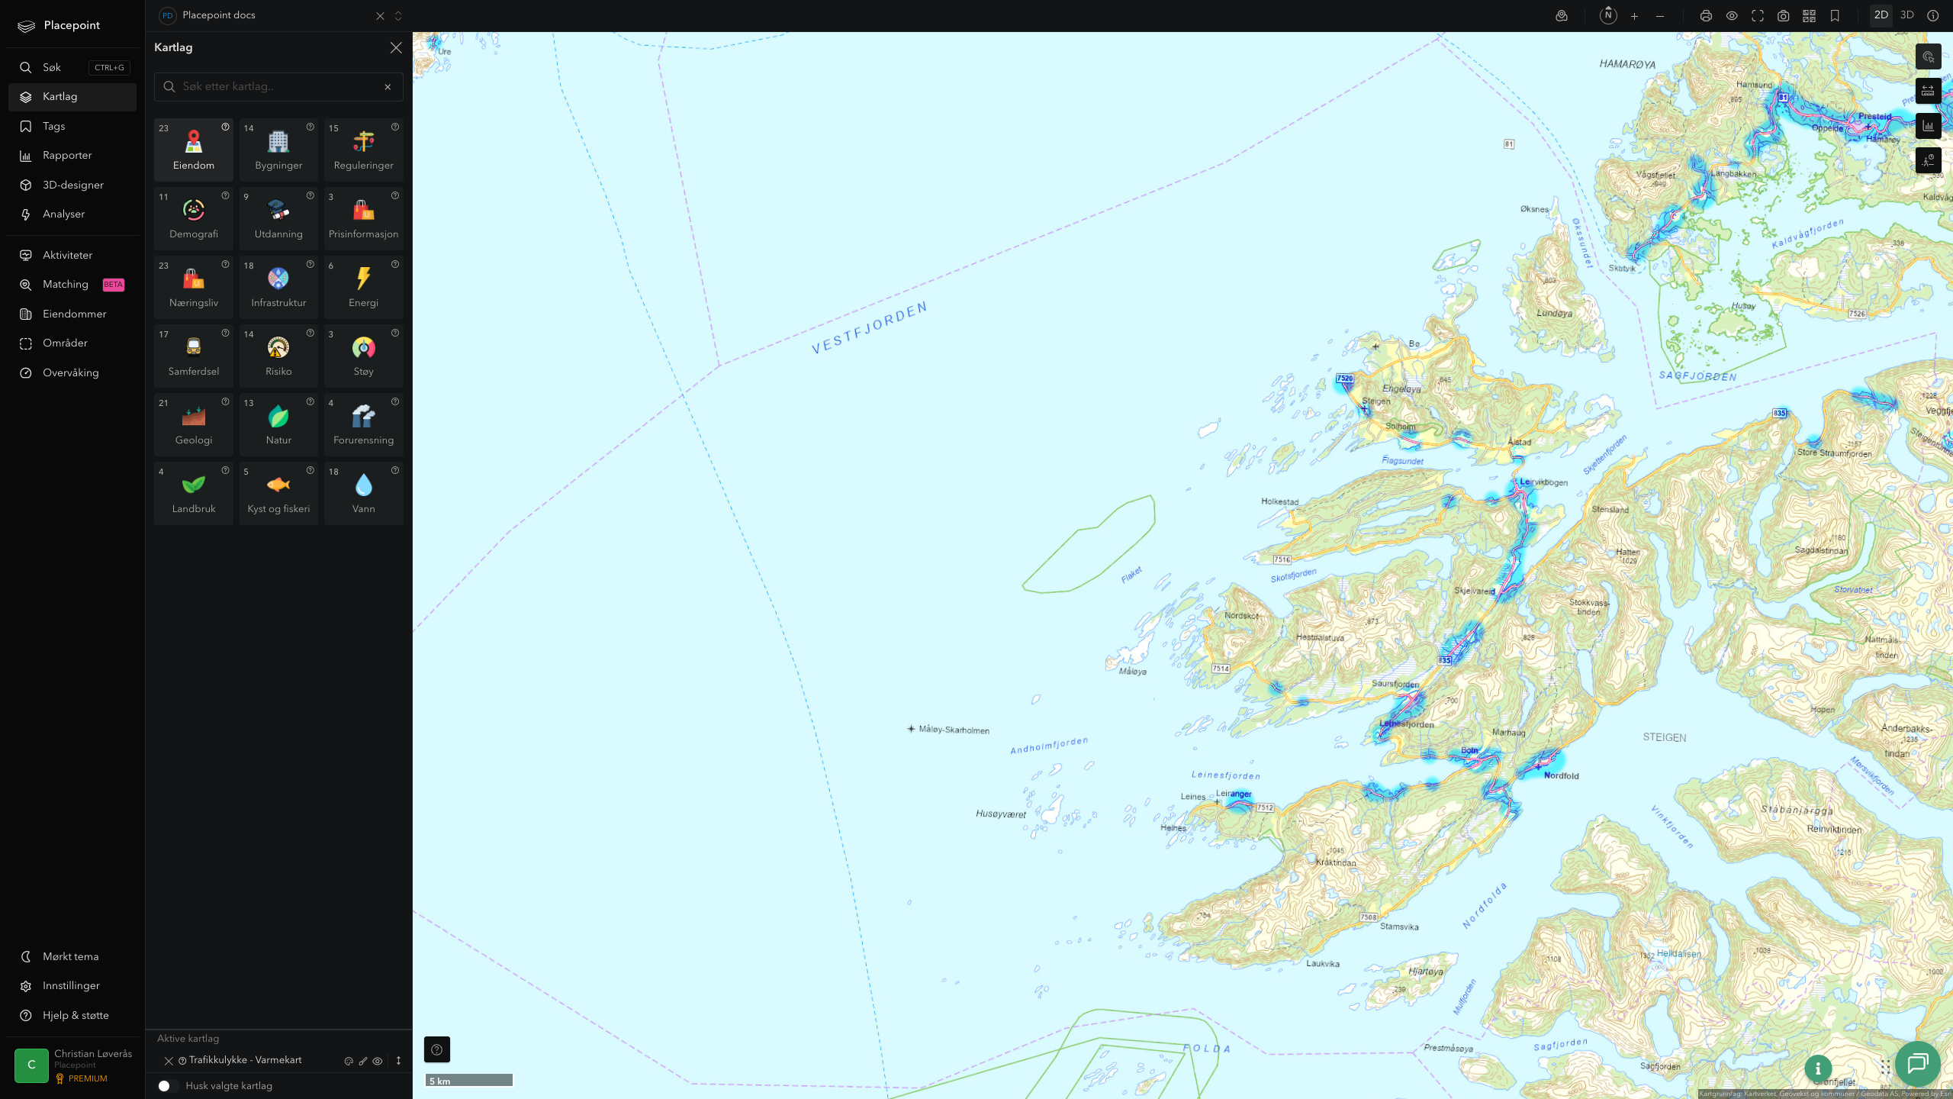The width and height of the screenshot is (1953, 1099).
Task: Open the Næringsliv layer category
Action: pos(194,287)
